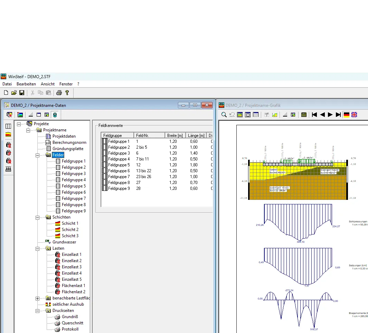Select the Felder icon in left sidebar
Viewport: 368px width, 333px height.
8,126
